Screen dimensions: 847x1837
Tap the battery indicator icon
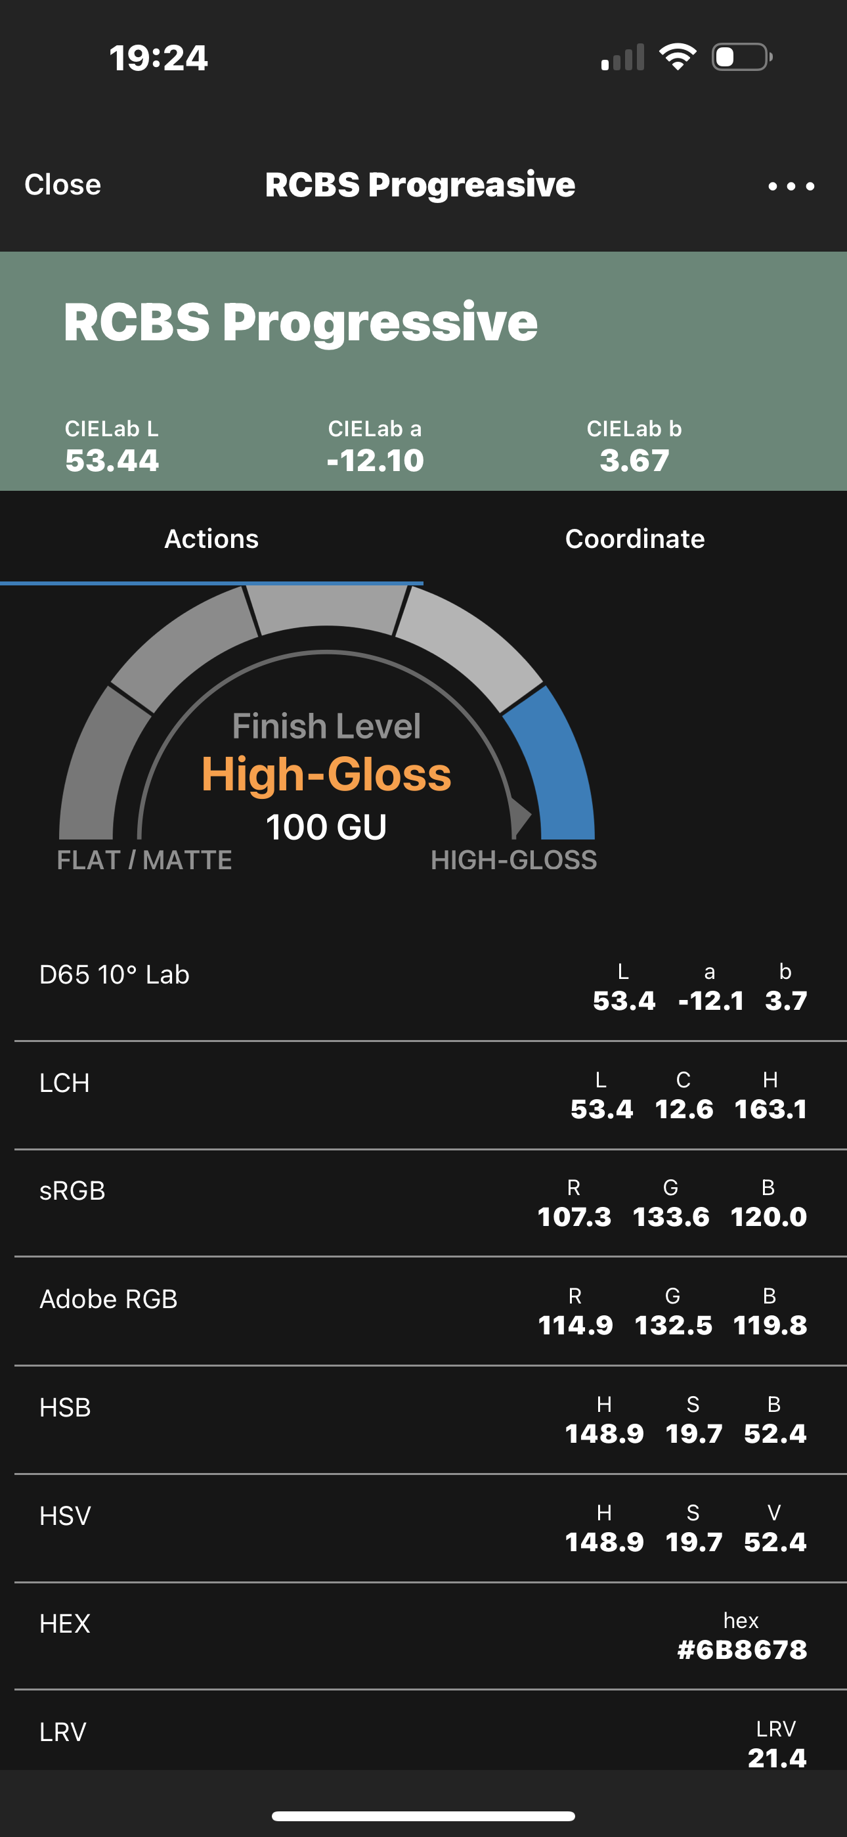point(742,57)
